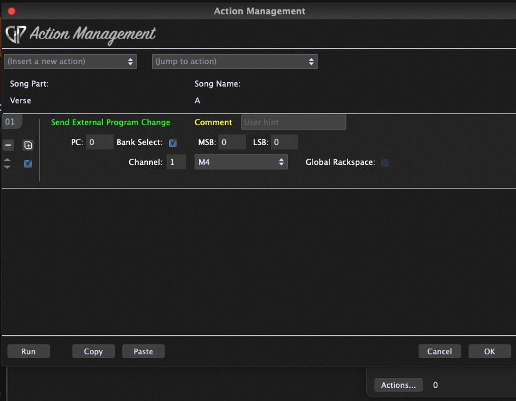Move action 01 up with the up arrow
The width and height of the screenshot is (516, 401).
[x=7, y=160]
